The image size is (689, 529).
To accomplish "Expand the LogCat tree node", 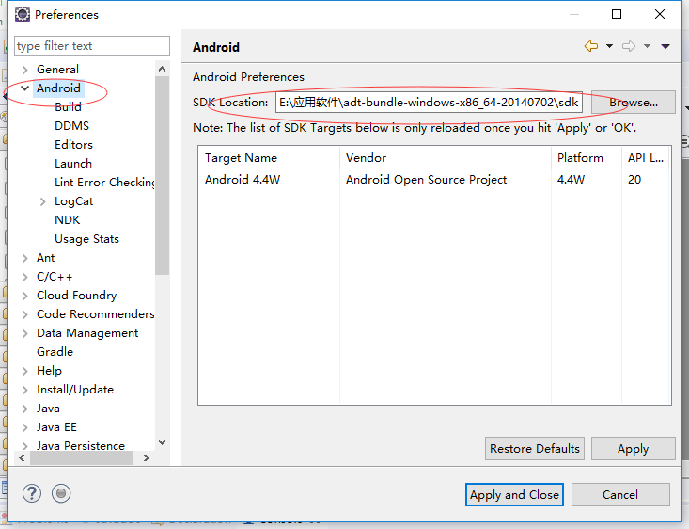I will 43,201.
